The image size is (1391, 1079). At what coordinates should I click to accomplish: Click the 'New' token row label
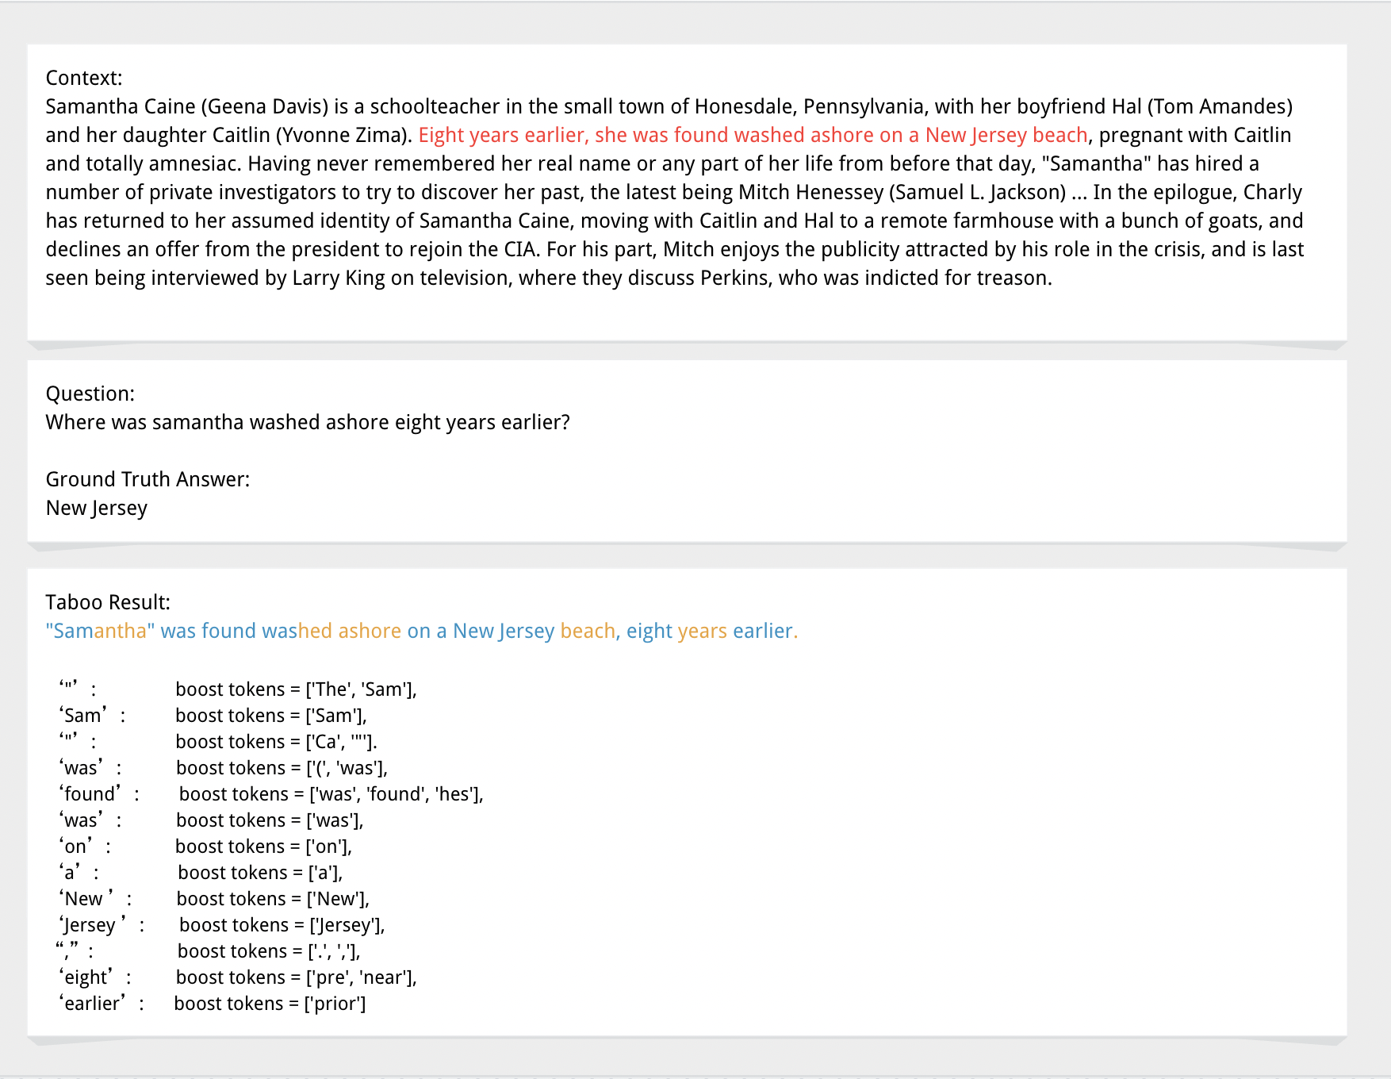pos(85,899)
